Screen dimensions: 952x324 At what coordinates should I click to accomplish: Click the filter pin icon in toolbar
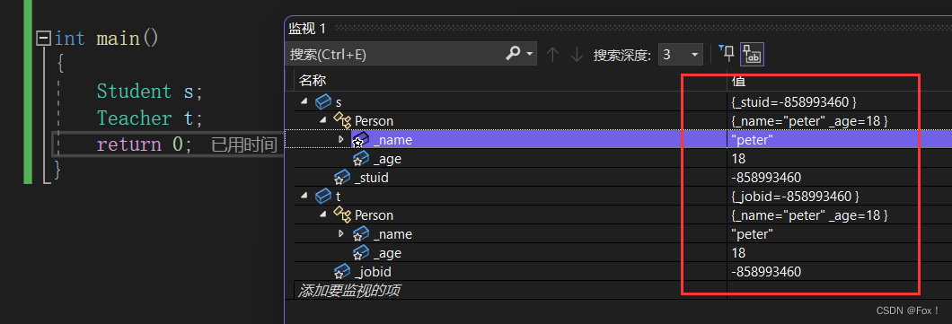726,53
